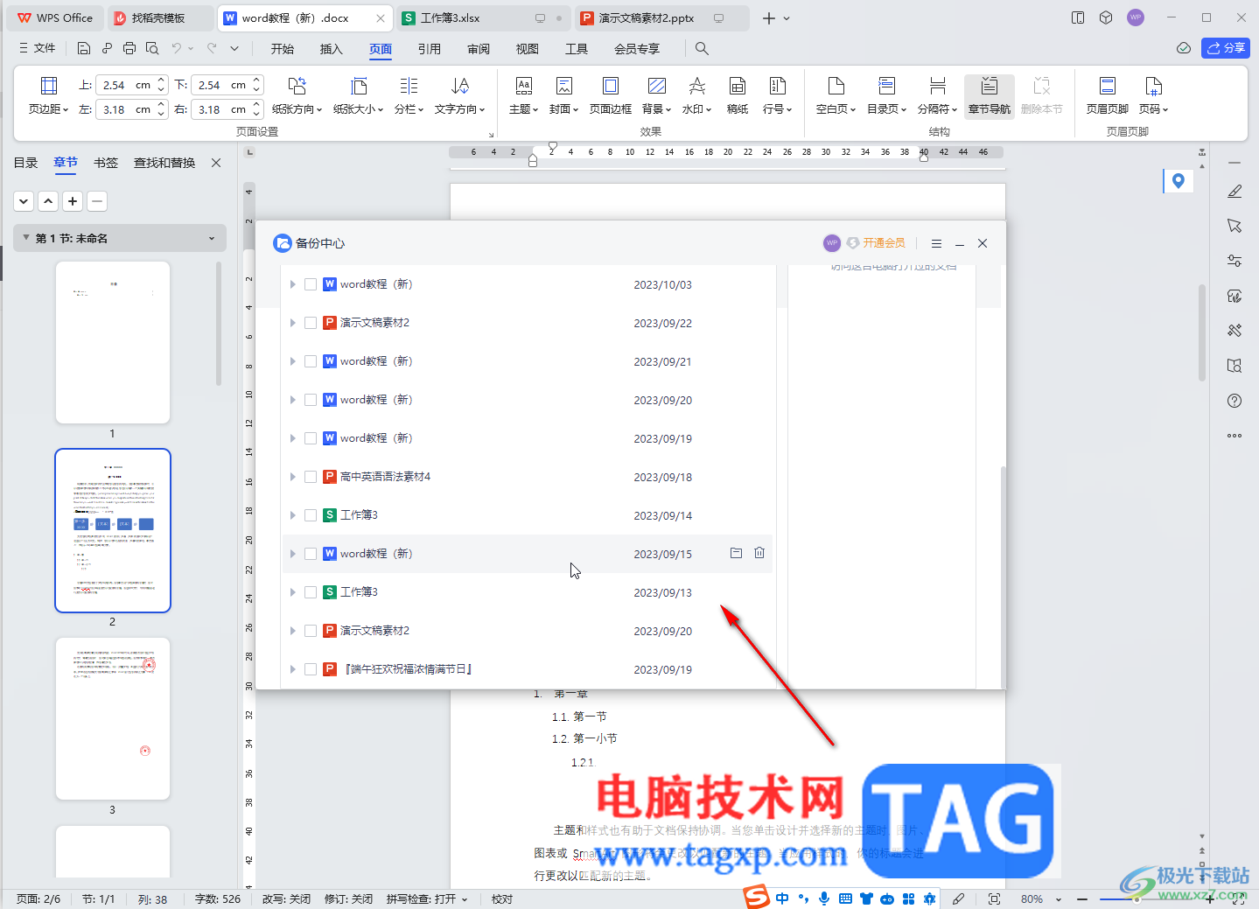Switch to the 审阅 ribbon tab
The height and width of the screenshot is (909, 1259).
(x=479, y=49)
